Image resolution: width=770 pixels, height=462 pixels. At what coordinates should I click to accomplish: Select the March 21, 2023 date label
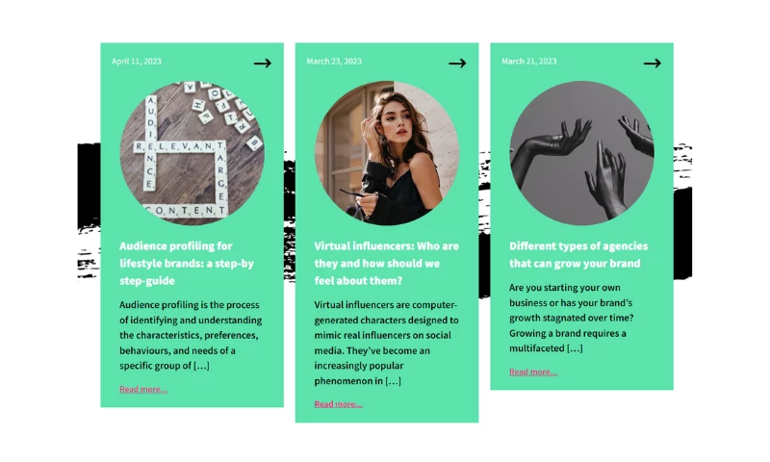pos(528,62)
